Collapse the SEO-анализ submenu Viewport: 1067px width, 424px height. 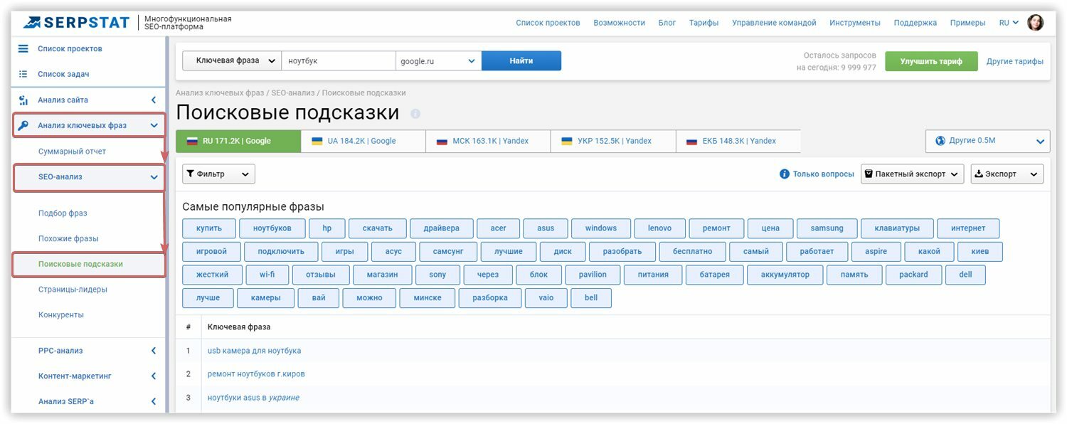coord(154,177)
